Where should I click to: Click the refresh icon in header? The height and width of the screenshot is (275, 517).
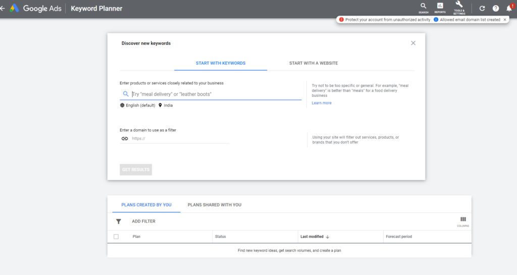click(482, 8)
